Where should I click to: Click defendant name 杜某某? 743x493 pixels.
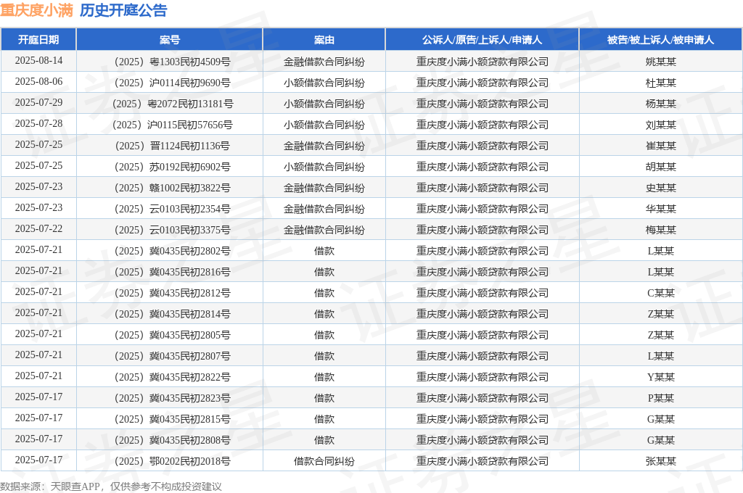660,83
